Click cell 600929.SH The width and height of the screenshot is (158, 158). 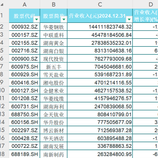25,74
